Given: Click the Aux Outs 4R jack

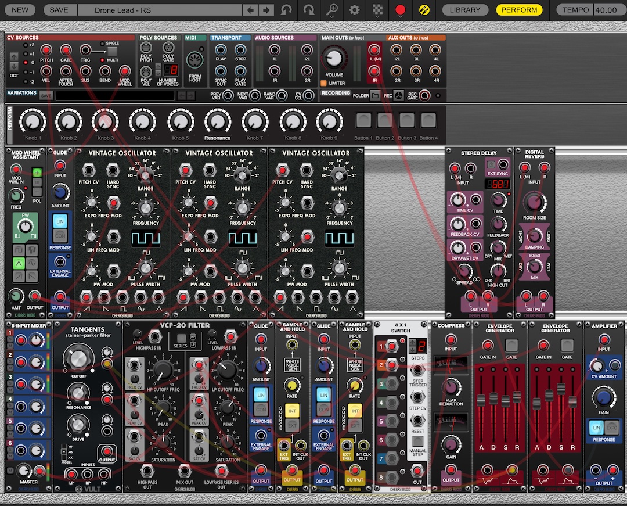Looking at the screenshot, I should click(x=435, y=71).
